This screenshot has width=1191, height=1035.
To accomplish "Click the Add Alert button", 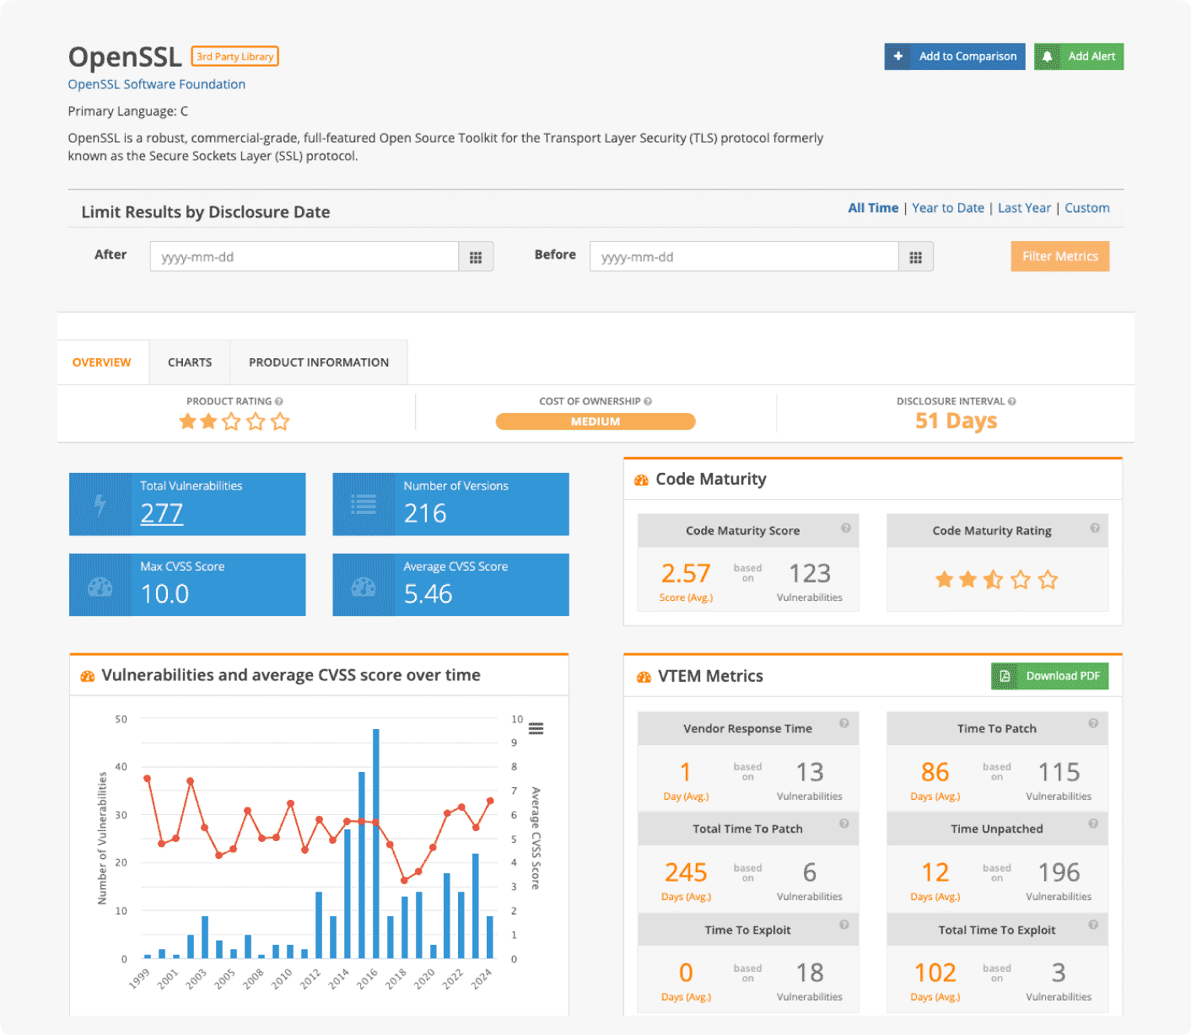I will [1079, 56].
